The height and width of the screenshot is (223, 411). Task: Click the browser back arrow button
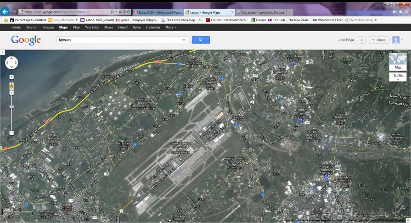tap(6, 11)
